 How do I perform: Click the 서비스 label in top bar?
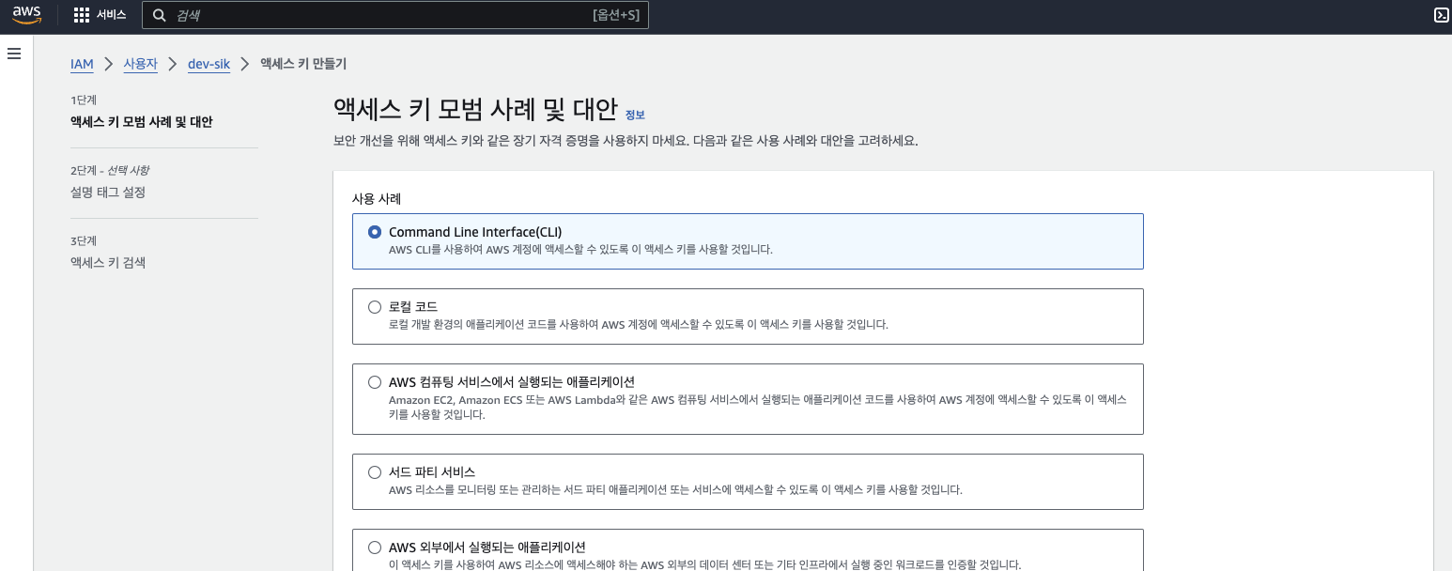[x=111, y=15]
